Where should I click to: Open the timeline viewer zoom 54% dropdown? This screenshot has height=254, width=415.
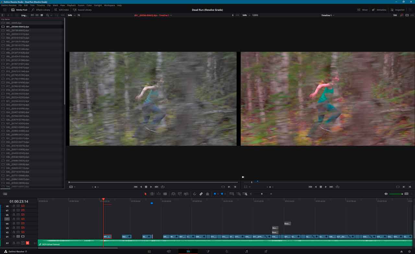pyautogui.click(x=246, y=15)
